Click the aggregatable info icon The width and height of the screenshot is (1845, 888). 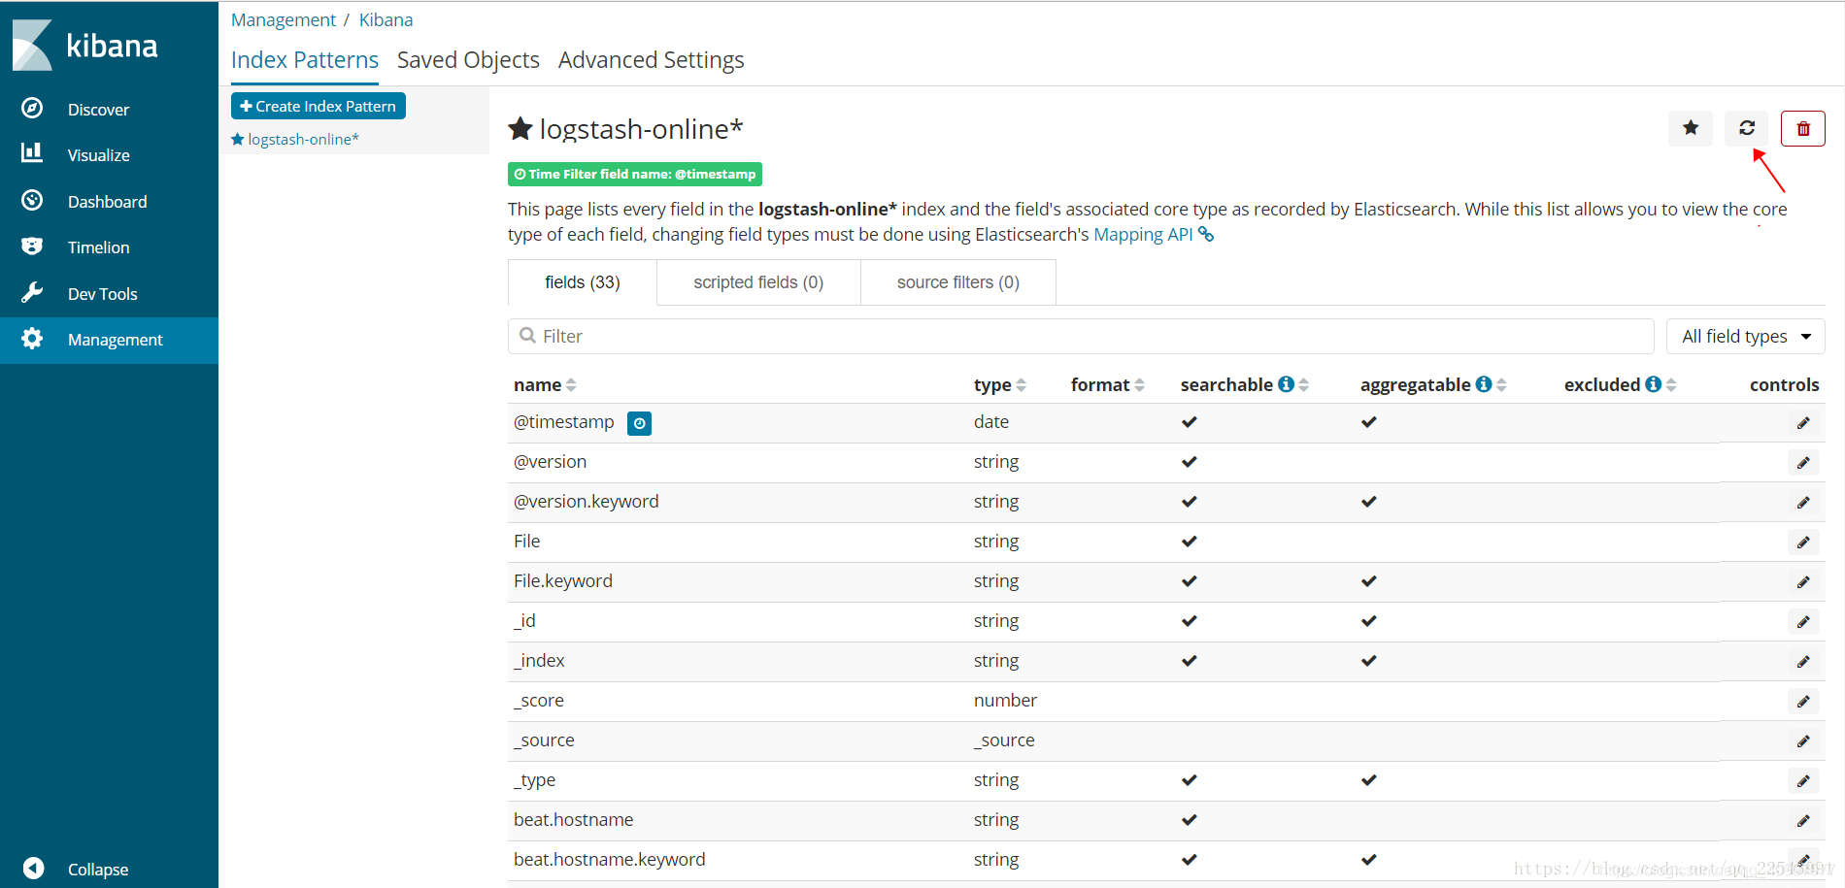1484,384
